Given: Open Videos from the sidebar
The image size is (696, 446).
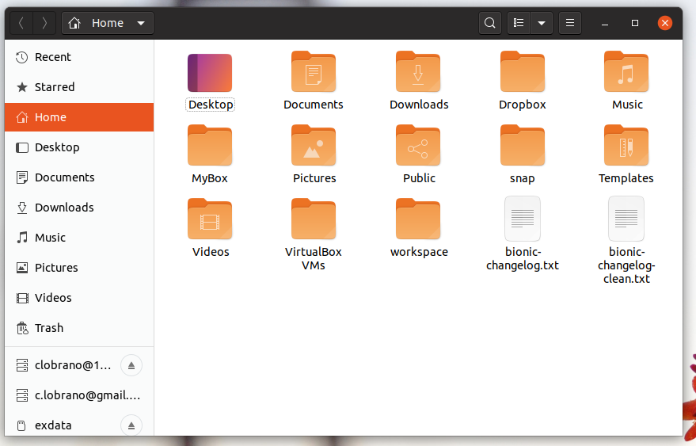Looking at the screenshot, I should [x=79, y=298].
